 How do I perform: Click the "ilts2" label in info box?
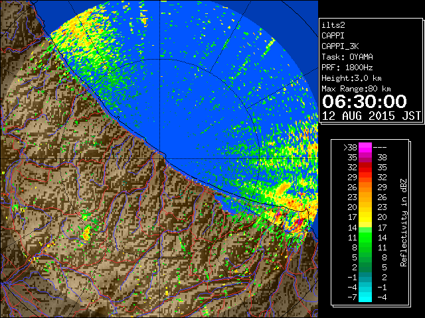click(x=333, y=25)
